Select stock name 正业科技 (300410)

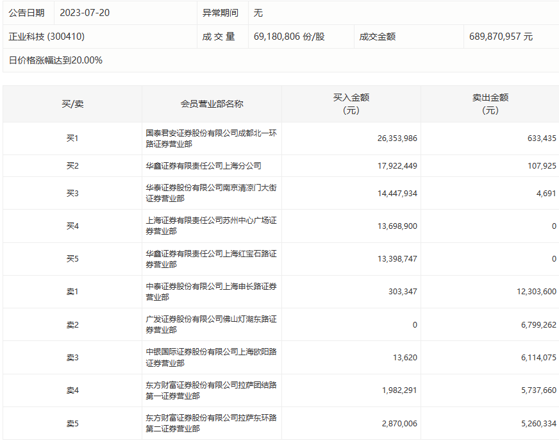click(46, 37)
